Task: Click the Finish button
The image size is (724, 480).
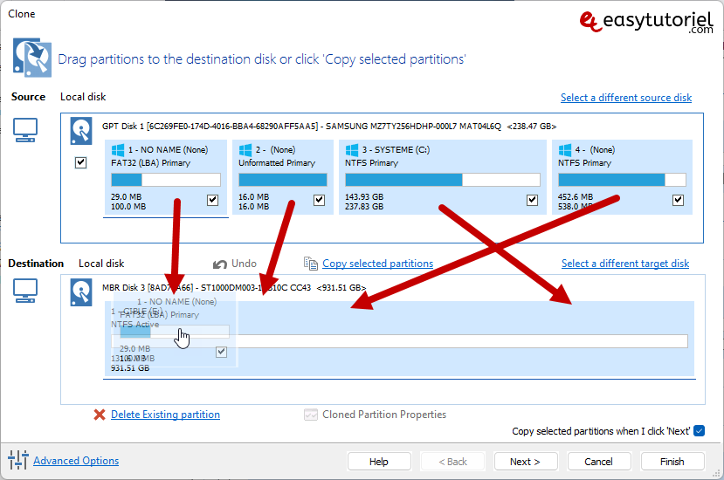Action: point(672,461)
